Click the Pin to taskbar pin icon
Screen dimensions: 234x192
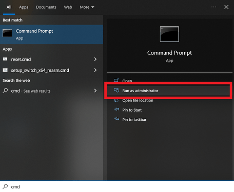tap(116, 119)
